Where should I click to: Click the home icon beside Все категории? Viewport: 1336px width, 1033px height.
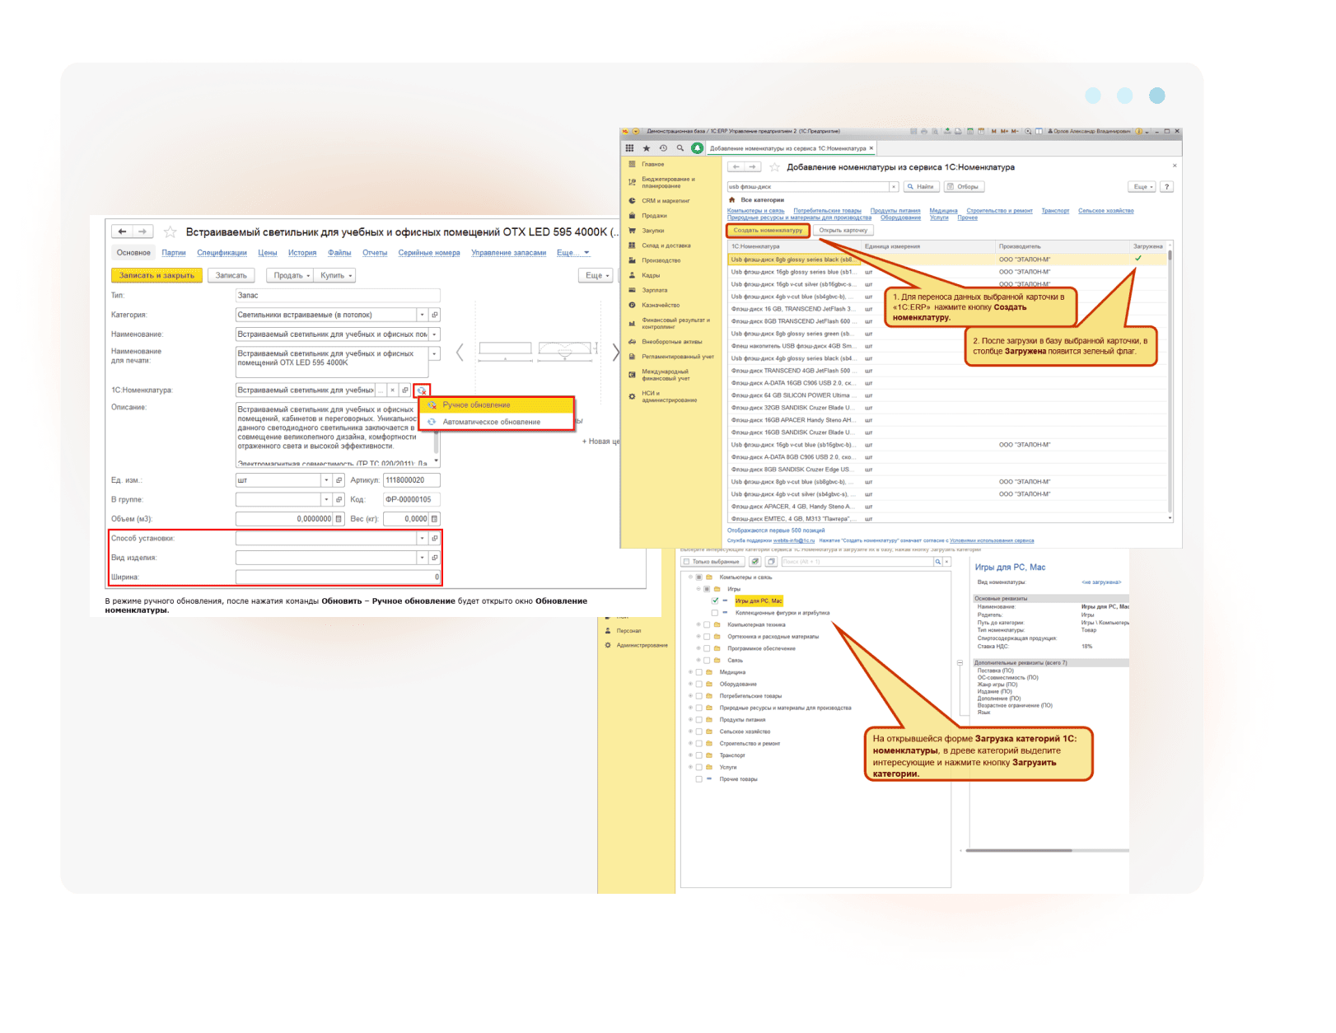click(x=731, y=199)
